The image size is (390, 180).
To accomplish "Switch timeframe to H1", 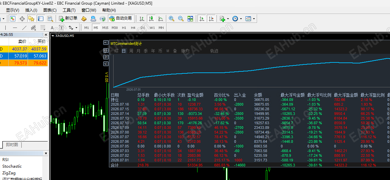I will [x=124, y=28].
